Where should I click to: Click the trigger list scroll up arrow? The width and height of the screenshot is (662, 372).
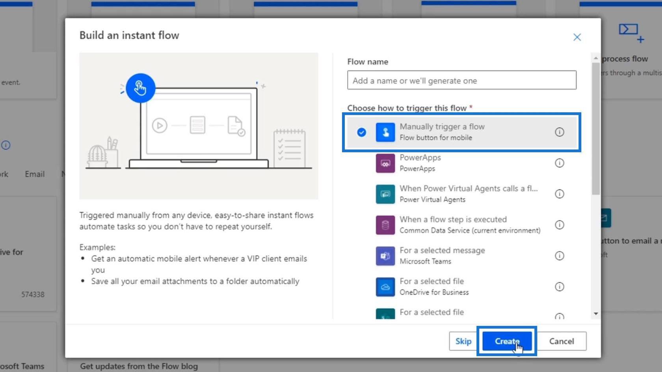click(596, 58)
